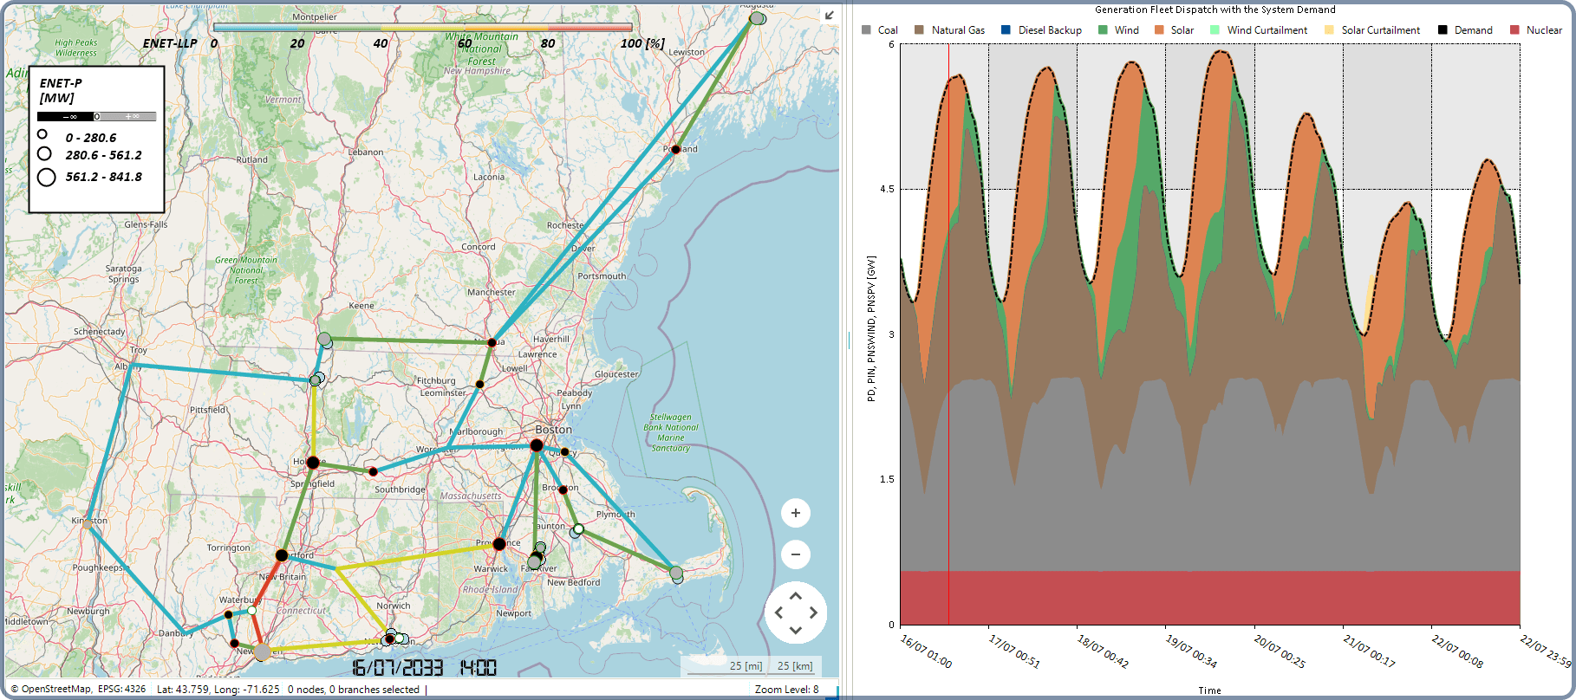Toggle Solar Curtailment legend entry

pos(1372,30)
